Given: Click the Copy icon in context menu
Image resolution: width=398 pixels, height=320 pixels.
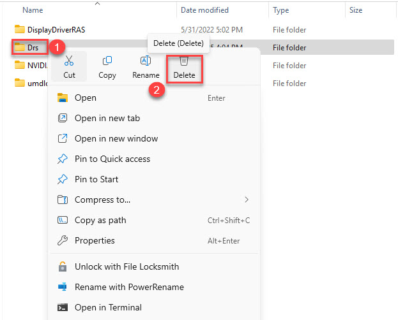Looking at the screenshot, I should point(107,61).
